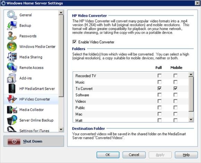Click the Remote Access globe icon
Image resolution: width=201 pixels, height=163 pixels.
tap(12, 68)
